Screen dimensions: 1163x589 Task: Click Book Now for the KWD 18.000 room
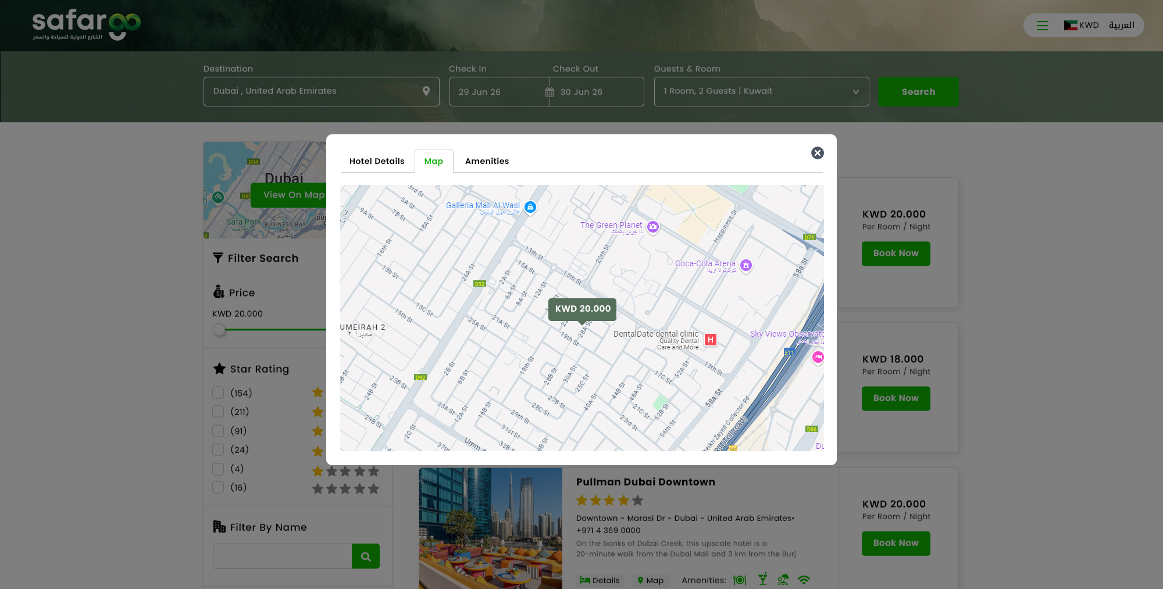coord(896,398)
